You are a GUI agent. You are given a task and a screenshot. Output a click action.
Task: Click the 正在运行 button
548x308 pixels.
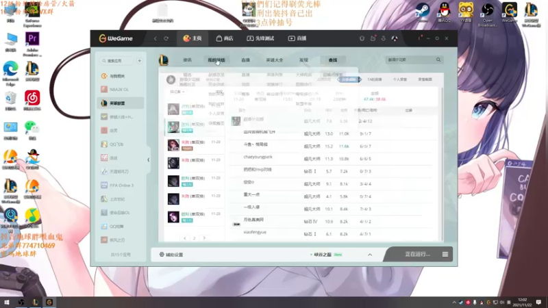click(x=417, y=254)
